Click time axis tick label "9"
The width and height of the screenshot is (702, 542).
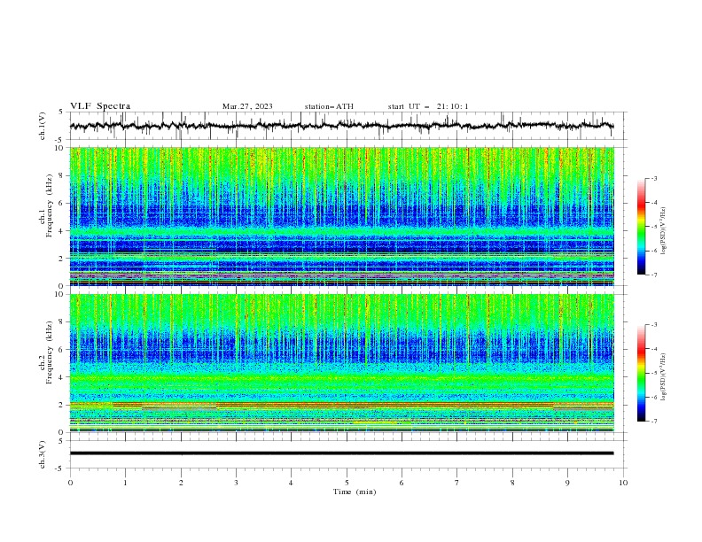point(567,483)
